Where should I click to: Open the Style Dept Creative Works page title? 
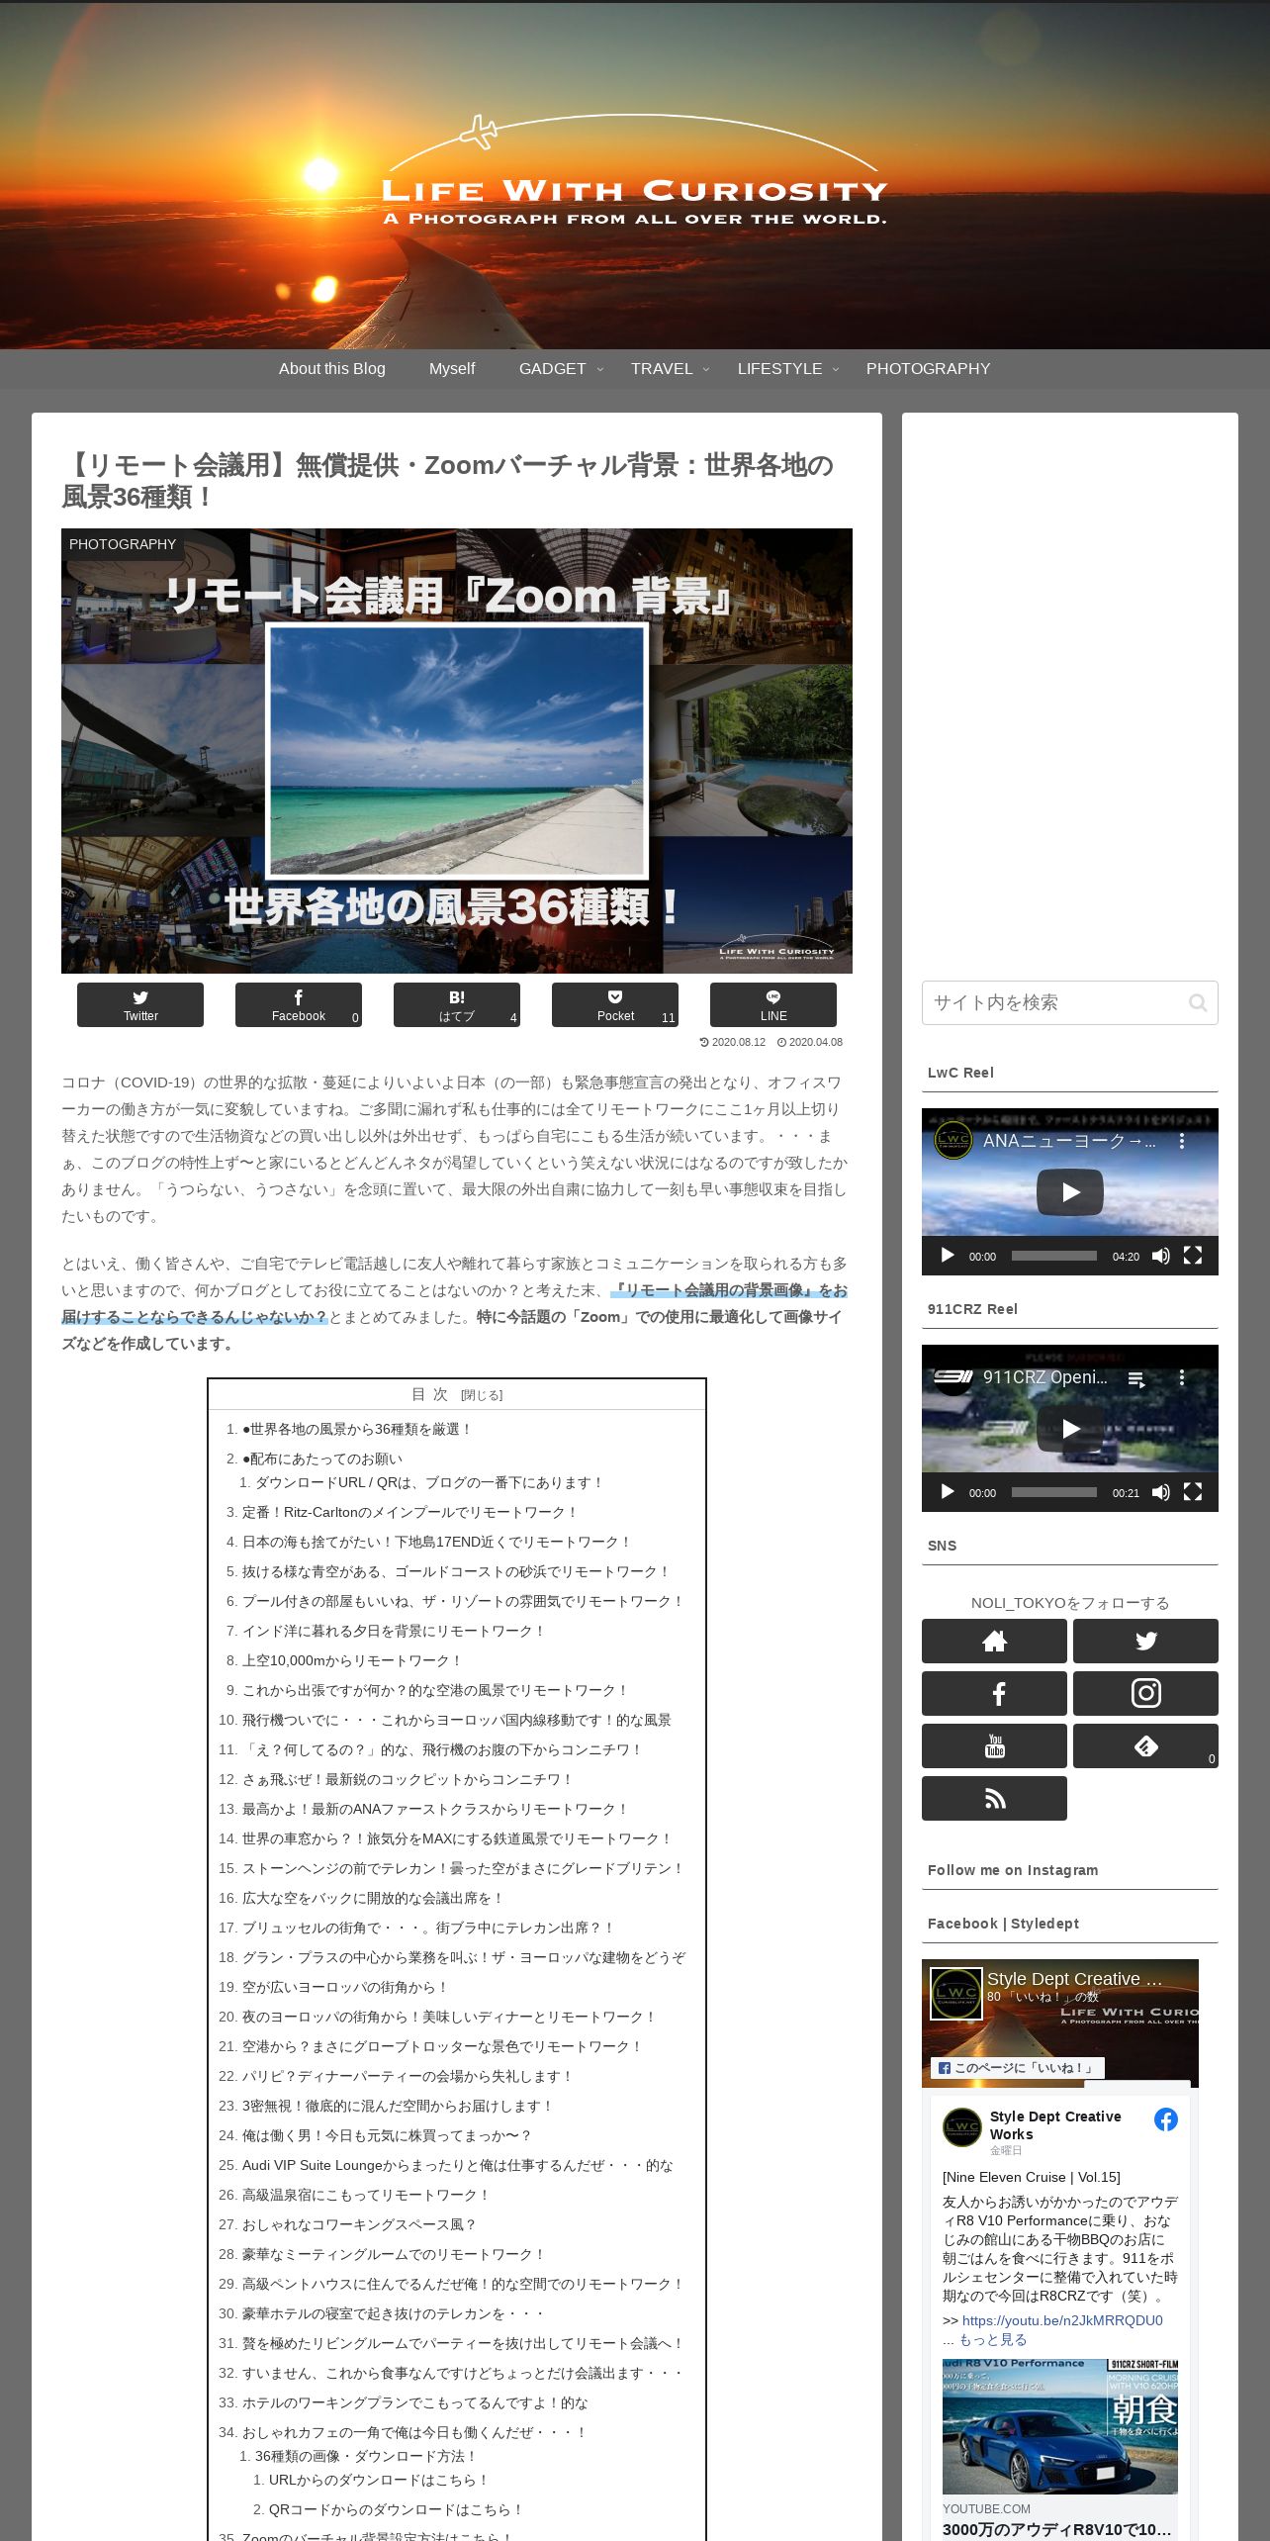1074,1979
